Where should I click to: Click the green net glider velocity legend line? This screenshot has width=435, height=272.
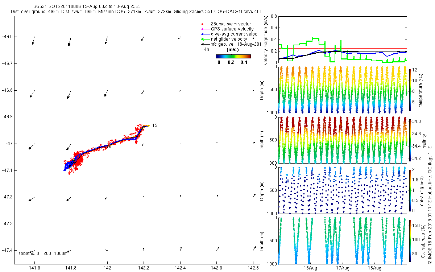click(205, 39)
